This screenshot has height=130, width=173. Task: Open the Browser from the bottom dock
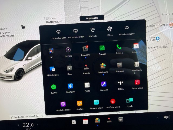(121, 119)
